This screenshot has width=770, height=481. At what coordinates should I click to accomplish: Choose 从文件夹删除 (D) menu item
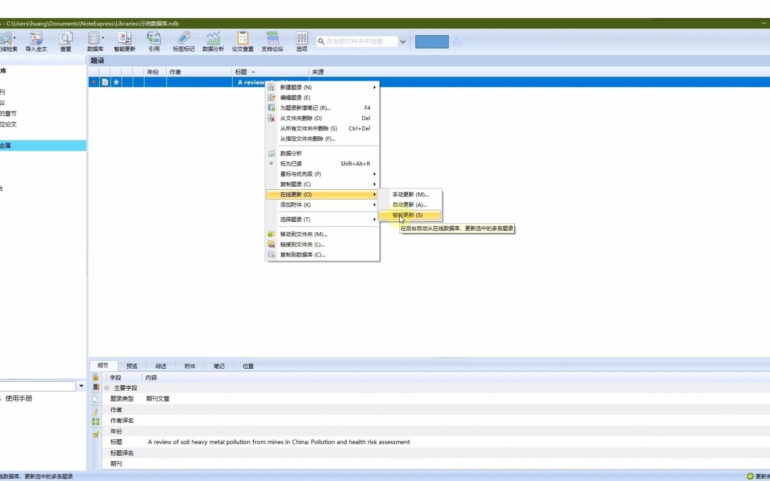[x=322, y=118]
